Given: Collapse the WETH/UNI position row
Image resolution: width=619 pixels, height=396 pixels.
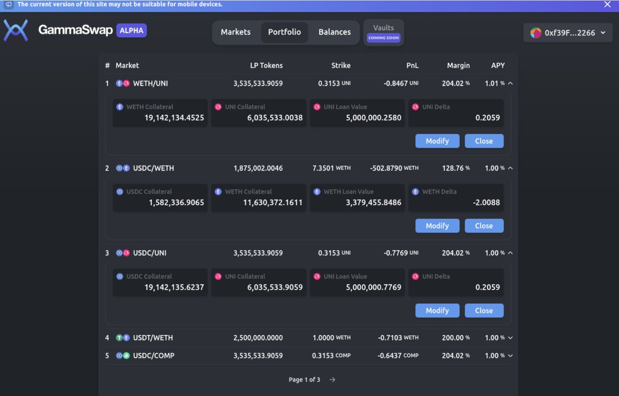Looking at the screenshot, I should click(510, 83).
